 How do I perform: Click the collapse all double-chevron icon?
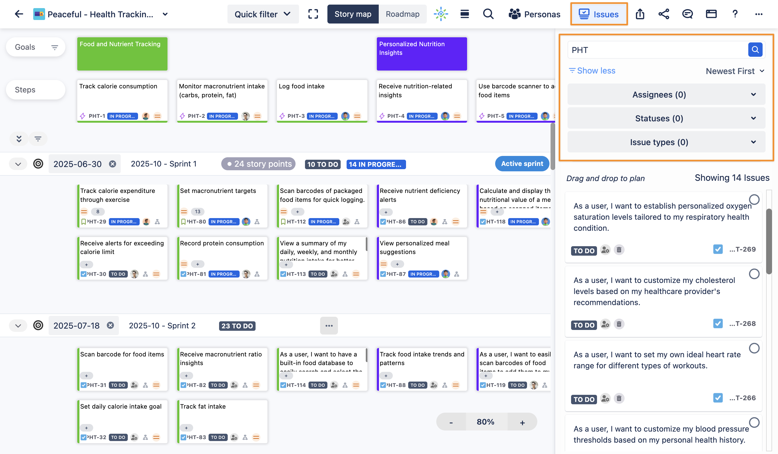[19, 139]
